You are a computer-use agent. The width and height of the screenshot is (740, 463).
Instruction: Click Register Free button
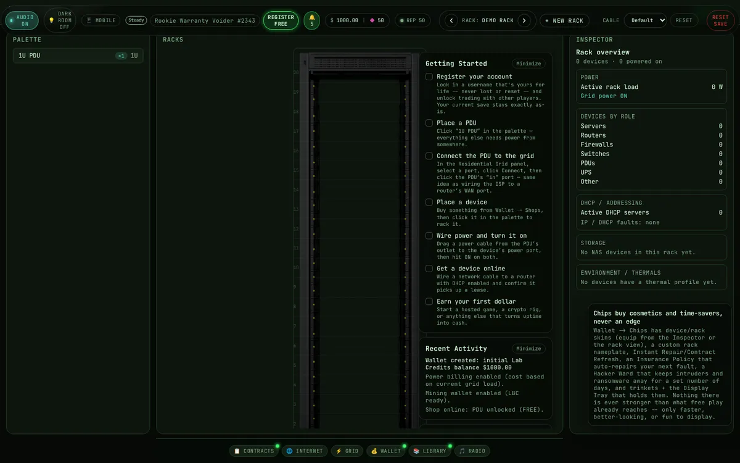[x=281, y=20]
